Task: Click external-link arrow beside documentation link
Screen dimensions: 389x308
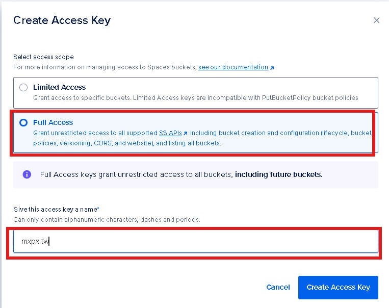Action: coord(272,68)
